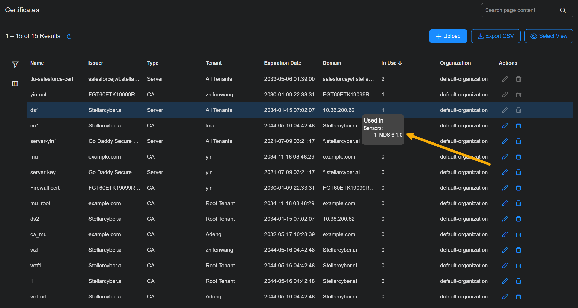Open the table filter funnel icon
This screenshot has width=578, height=308.
15,64
